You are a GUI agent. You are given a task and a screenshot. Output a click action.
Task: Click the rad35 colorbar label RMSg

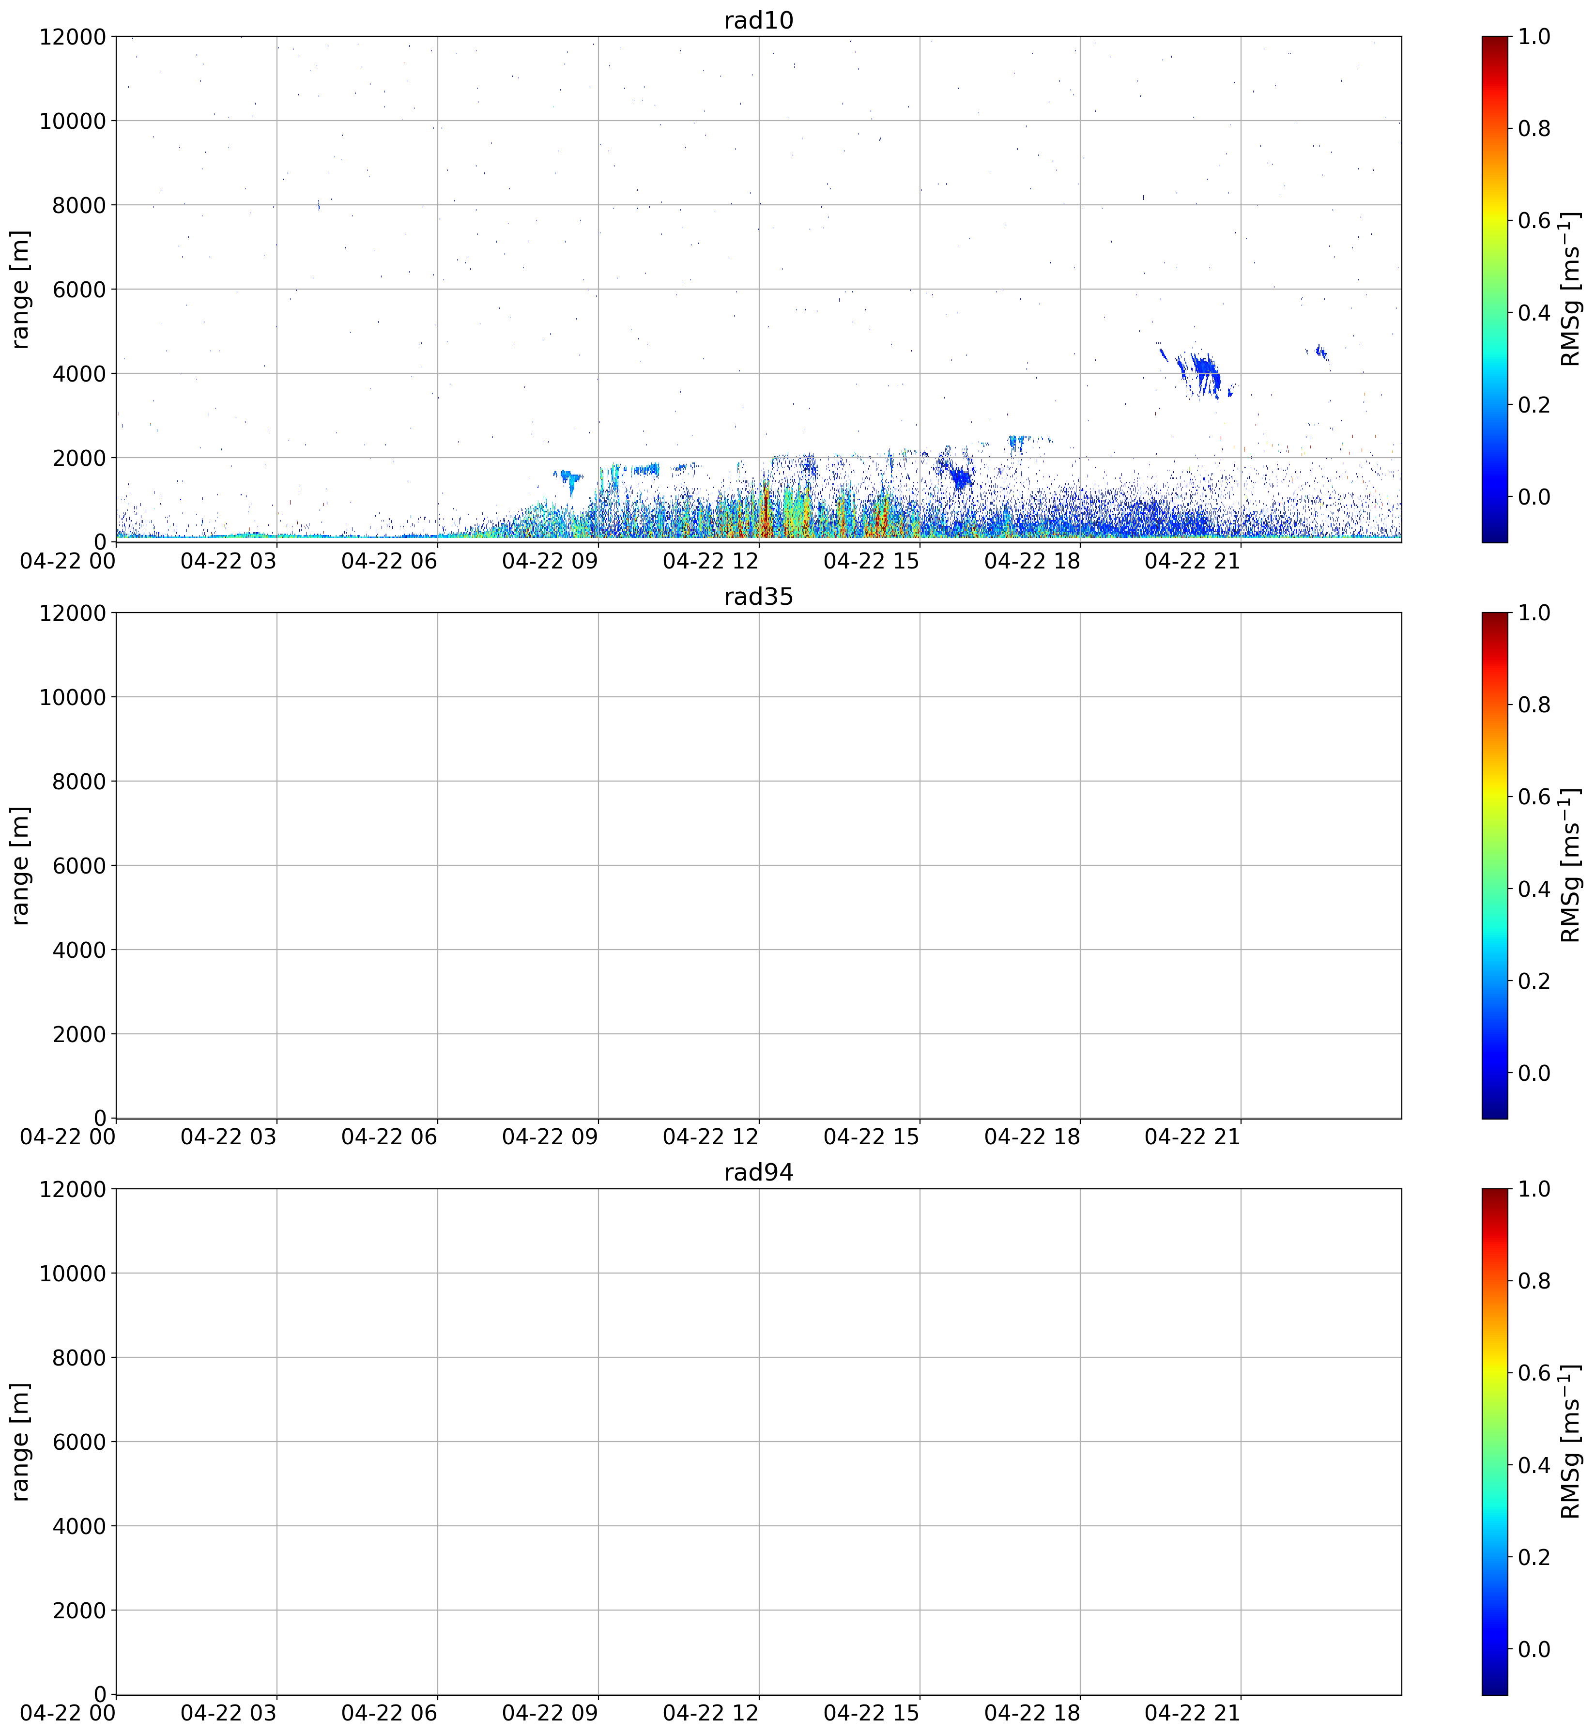[1570, 866]
